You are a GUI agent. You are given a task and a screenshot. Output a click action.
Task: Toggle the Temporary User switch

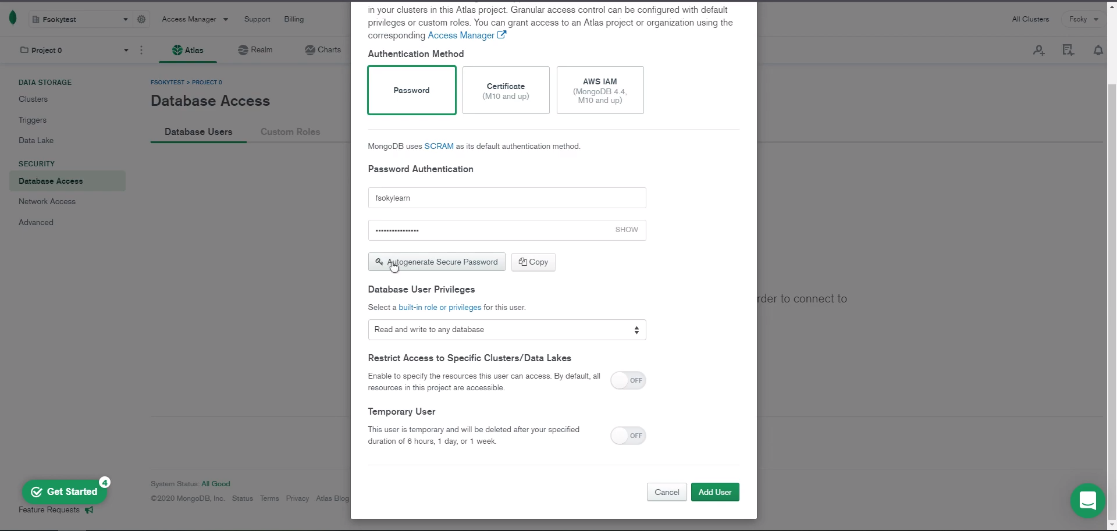coord(628,436)
